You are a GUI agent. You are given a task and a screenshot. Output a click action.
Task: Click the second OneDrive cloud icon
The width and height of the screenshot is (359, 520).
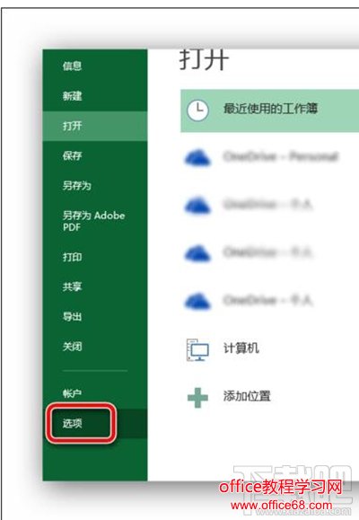[x=197, y=206]
